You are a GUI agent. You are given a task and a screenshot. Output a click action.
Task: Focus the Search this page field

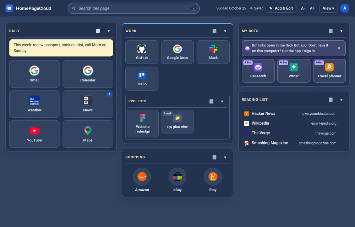pos(133,8)
